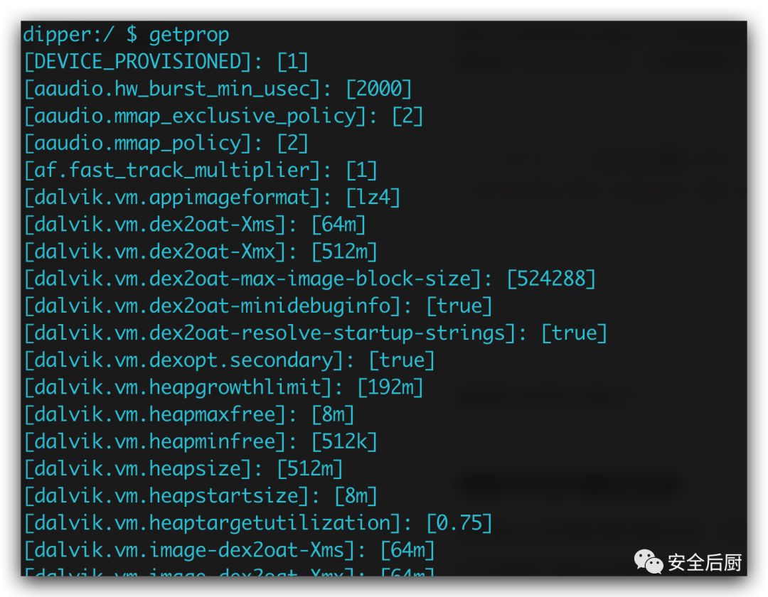Click the aaudio.mmap_policy property entry

pyautogui.click(x=166, y=143)
